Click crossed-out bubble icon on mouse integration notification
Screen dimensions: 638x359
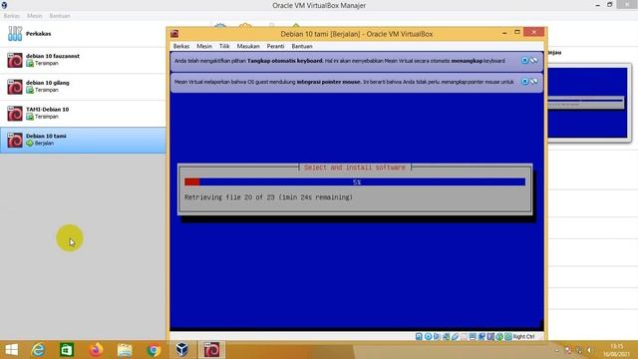(x=534, y=82)
